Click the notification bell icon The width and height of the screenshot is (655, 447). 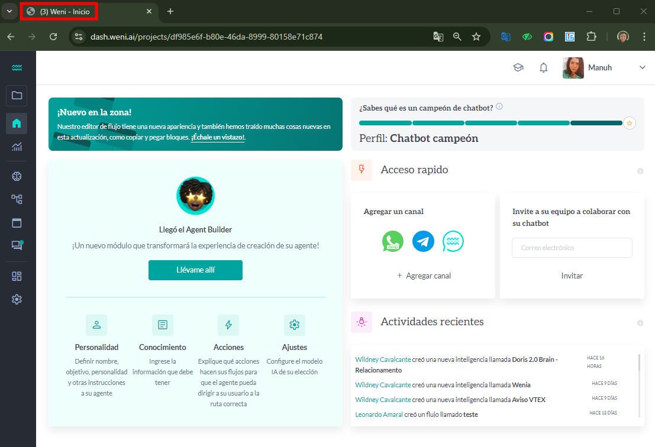point(543,67)
